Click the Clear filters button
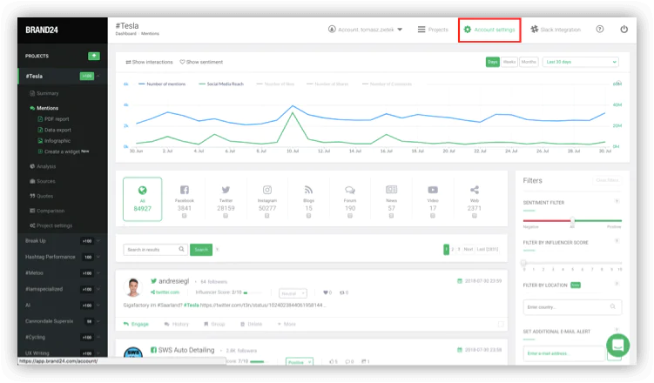This screenshot has width=654, height=383. pyautogui.click(x=607, y=180)
